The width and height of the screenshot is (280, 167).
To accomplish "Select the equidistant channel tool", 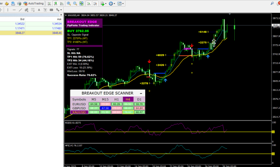I will 26,10.
